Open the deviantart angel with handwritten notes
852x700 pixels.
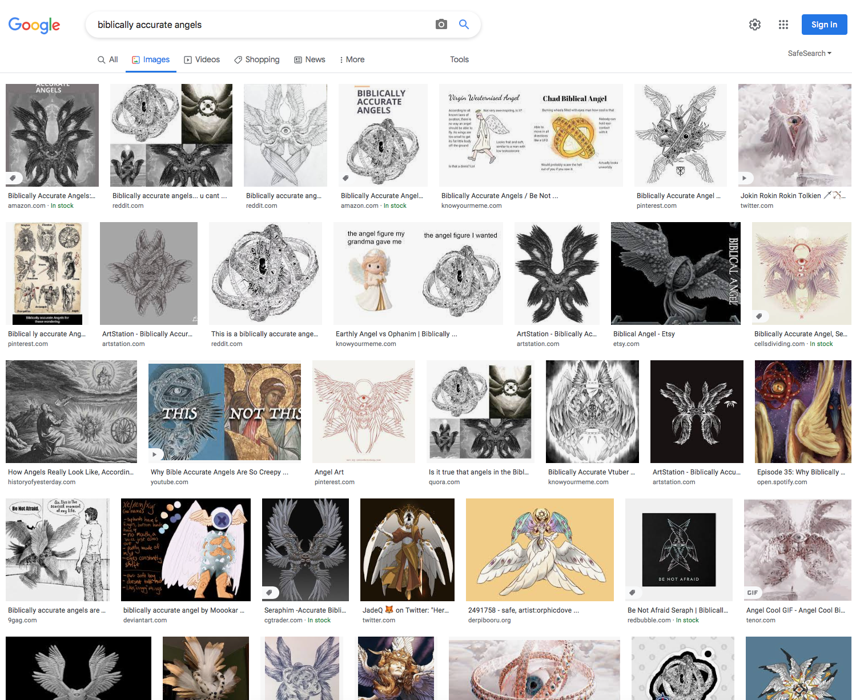(x=186, y=550)
